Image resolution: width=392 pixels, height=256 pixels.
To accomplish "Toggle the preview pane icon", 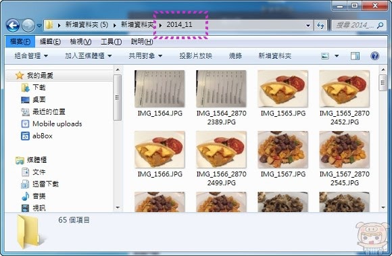I will 355,56.
